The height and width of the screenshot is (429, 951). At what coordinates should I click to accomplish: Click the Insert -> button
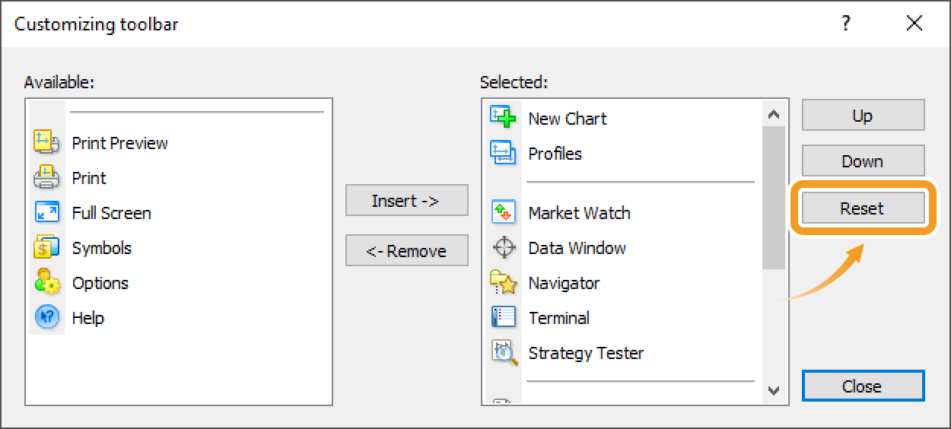click(x=407, y=201)
